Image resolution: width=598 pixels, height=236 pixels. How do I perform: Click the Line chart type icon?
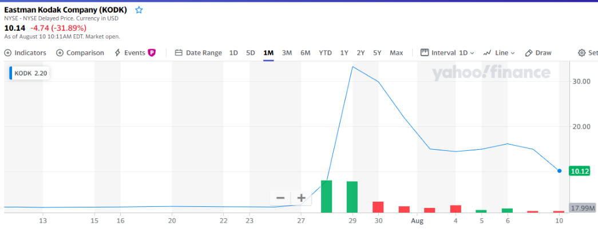coord(487,53)
